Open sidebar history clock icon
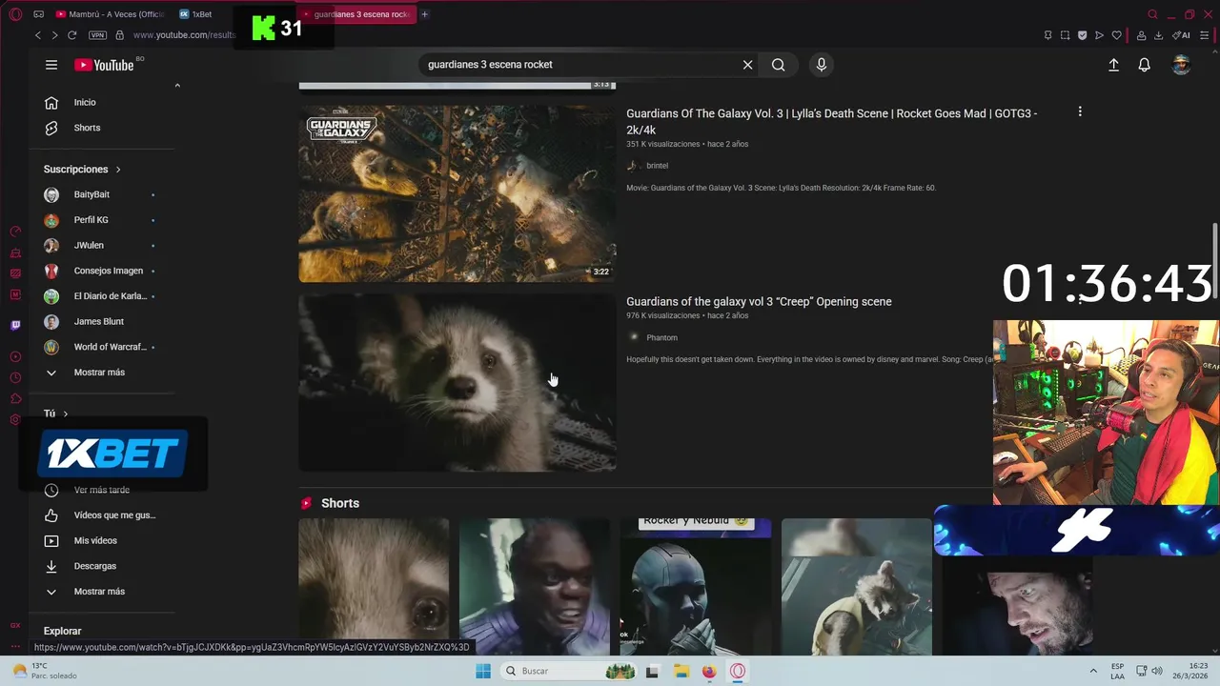1220x686 pixels. click(15, 377)
